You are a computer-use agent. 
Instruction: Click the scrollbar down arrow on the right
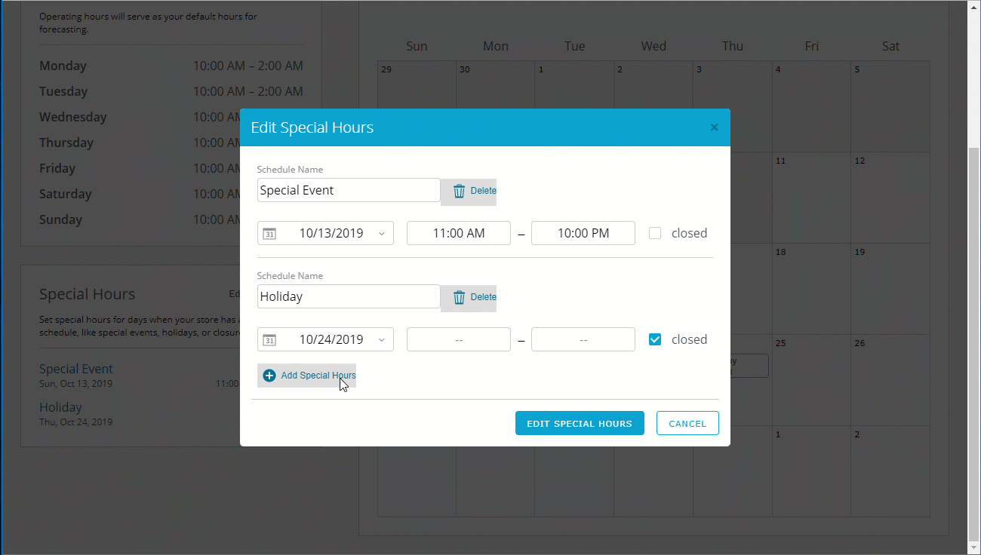(x=974, y=549)
